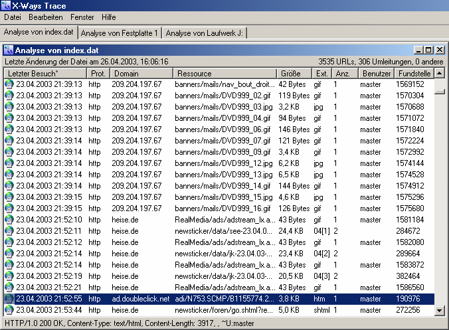Switch to the Analyse von Laufwerk J: tab

coord(204,33)
